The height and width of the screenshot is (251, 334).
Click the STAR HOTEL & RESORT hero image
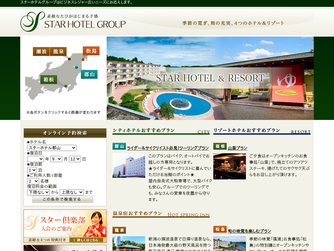click(x=210, y=78)
